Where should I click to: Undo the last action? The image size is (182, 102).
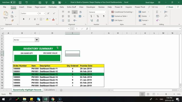pyautogui.click(x=26, y=2)
